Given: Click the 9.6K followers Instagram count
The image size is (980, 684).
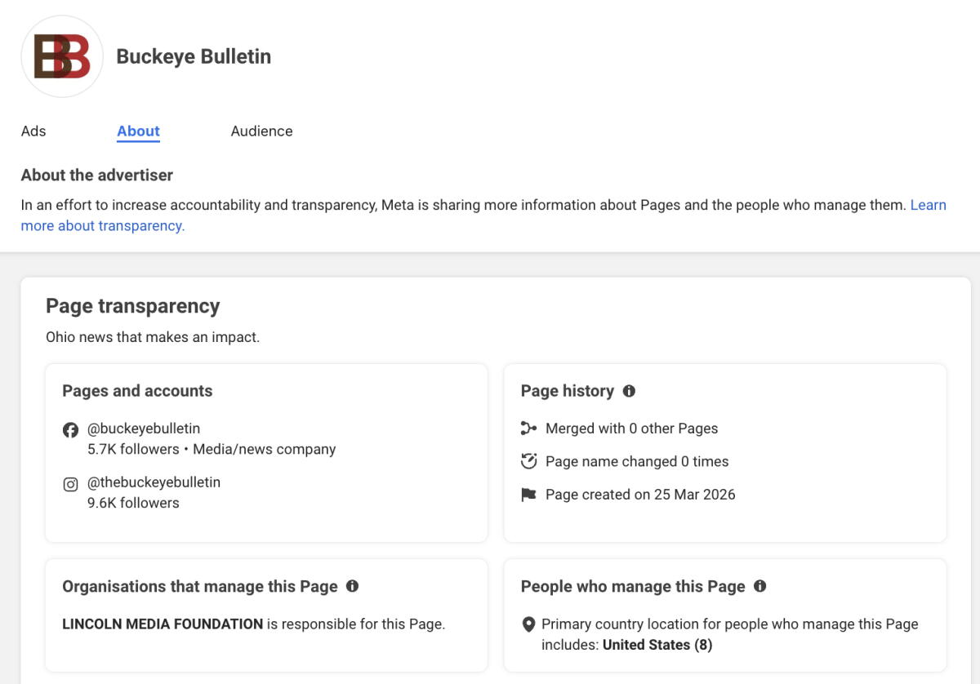Looking at the screenshot, I should coord(133,503).
